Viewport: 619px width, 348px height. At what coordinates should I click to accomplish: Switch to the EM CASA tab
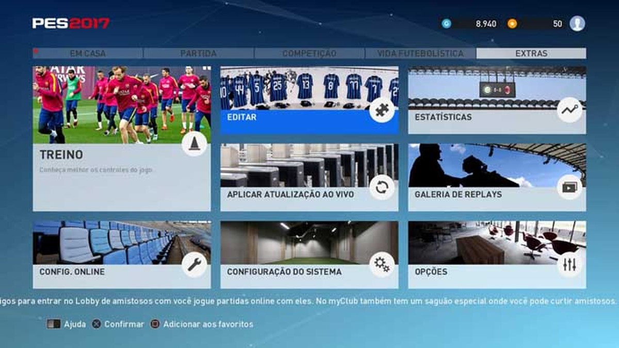88,53
